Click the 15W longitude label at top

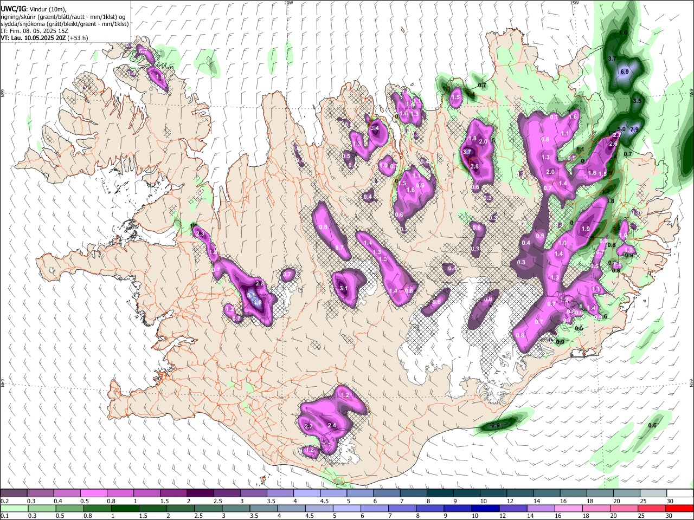[574, 3]
